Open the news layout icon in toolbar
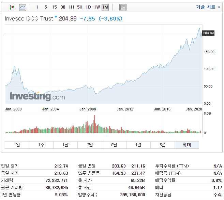 click(123, 7)
